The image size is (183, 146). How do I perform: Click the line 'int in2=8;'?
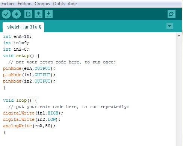(x=16, y=49)
